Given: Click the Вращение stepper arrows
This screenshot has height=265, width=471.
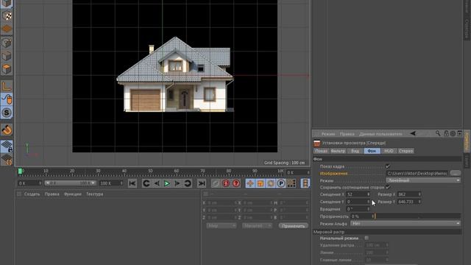Looking at the screenshot, I should click(x=369, y=209).
